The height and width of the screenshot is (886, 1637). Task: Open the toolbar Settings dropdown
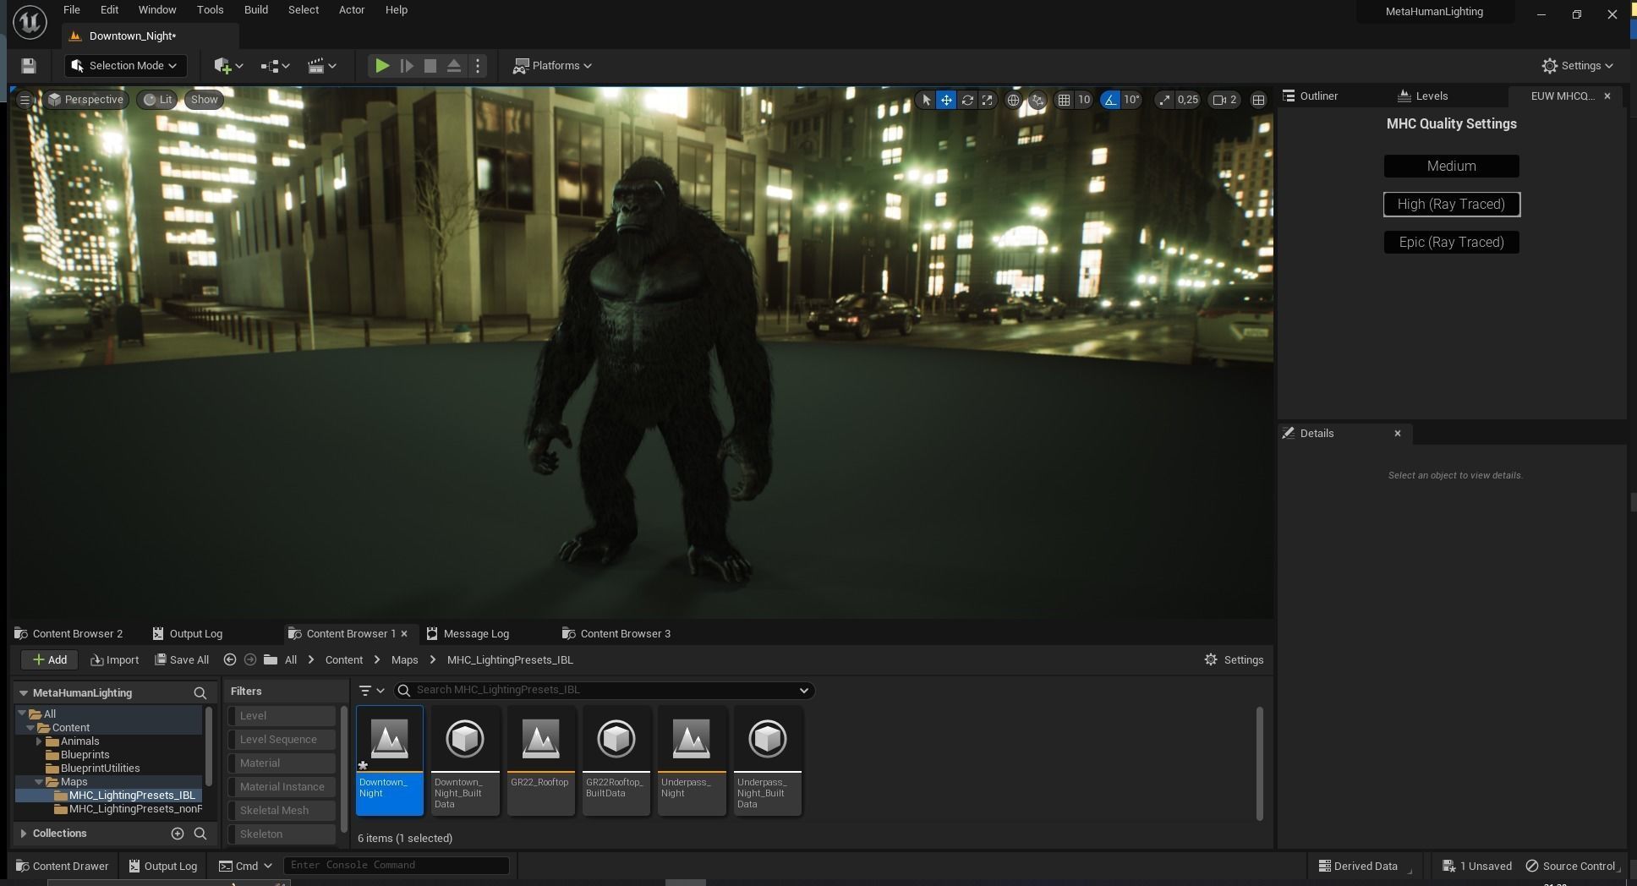tap(1577, 66)
